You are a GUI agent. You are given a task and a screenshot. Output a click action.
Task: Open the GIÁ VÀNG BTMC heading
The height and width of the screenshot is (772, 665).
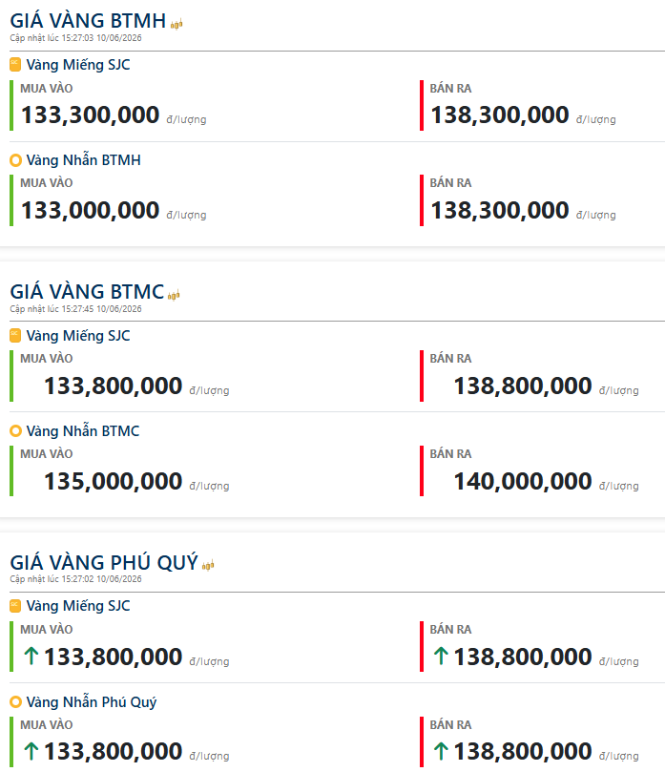click(87, 291)
